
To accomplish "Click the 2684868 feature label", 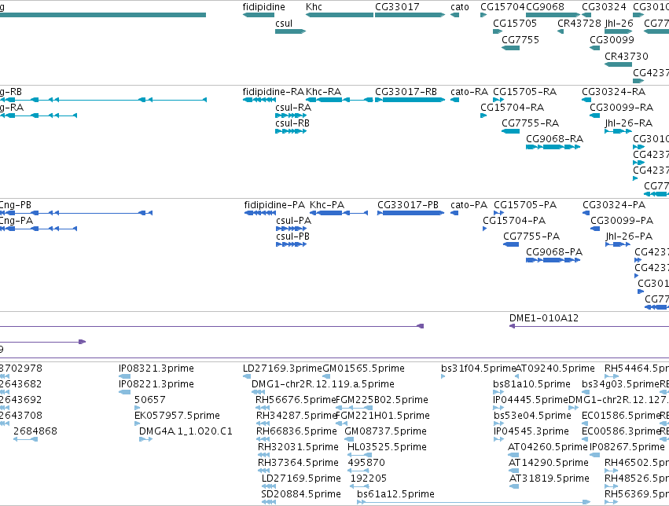I will (x=35, y=432).
